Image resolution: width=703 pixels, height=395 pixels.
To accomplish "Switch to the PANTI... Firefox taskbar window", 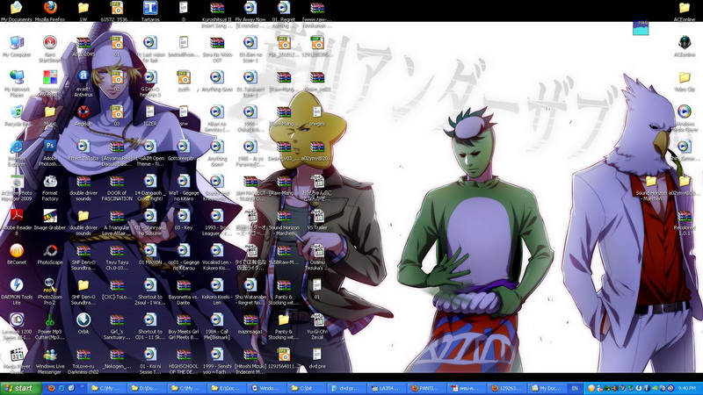I will [x=426, y=388].
